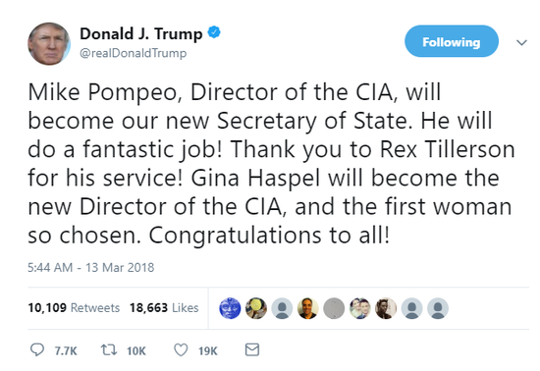This screenshot has width=540, height=371.
Task: Open seventh liker avatar with dark portrait
Action: coord(386,308)
